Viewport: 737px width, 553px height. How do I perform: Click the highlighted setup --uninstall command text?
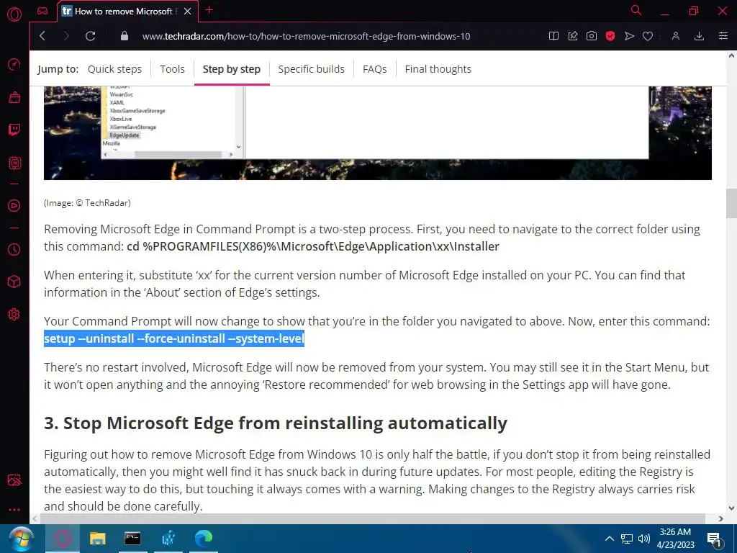[174, 338]
